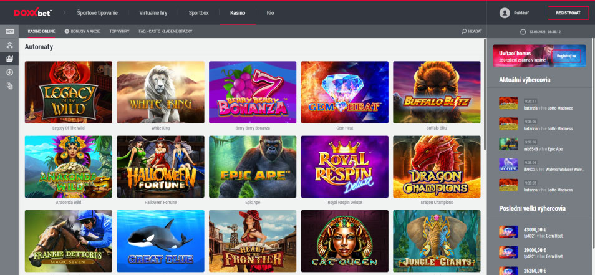Open Heart of the Frontier game
The image size is (595, 275).
pyautogui.click(x=253, y=241)
